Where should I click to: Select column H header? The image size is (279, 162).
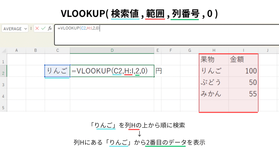coord(214,50)
